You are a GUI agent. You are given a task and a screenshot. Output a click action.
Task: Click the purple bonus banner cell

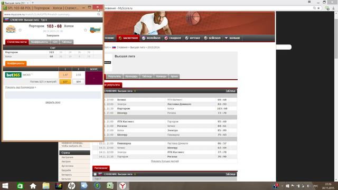coord(94,78)
